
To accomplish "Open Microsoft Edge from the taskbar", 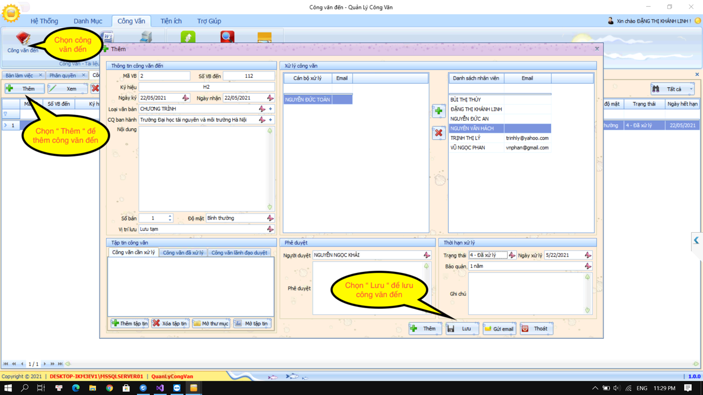I will point(76,388).
